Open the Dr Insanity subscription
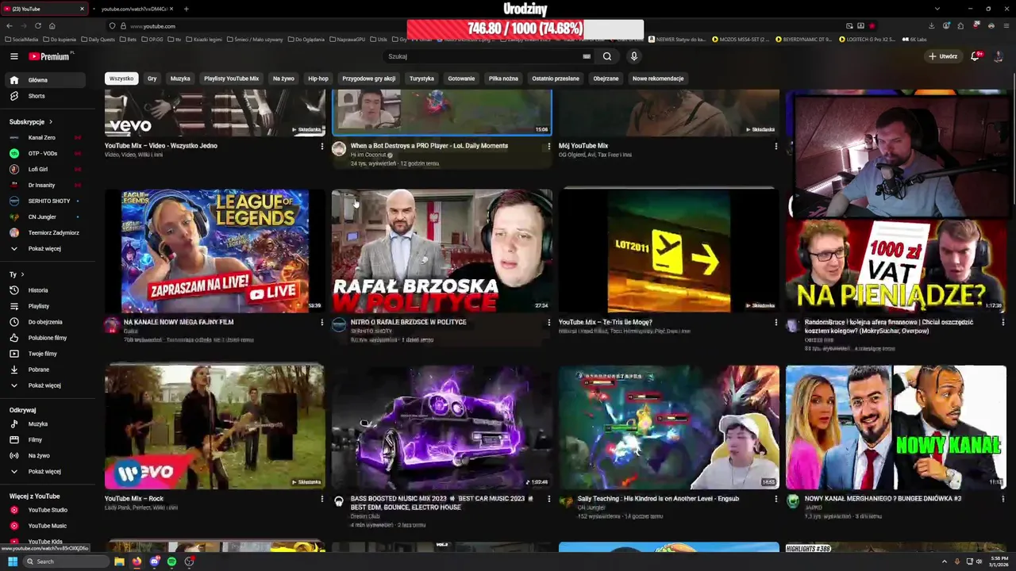Screen dimensions: 1016x571 pyautogui.click(x=46, y=186)
